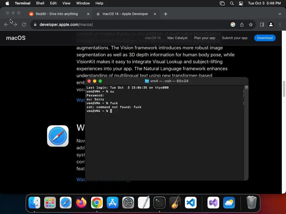Open Launchpad from the Dock
The width and height of the screenshot is (286, 214).
click(50, 203)
